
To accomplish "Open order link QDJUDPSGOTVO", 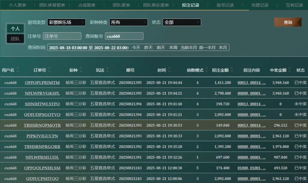I will point(42,115).
